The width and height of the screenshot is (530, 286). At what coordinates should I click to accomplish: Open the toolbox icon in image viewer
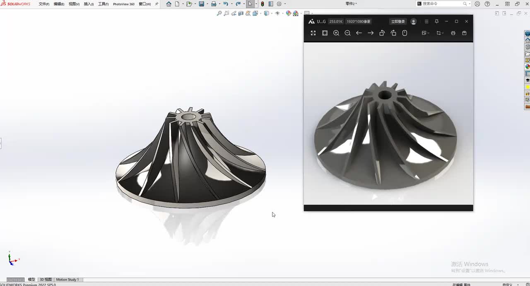464,33
